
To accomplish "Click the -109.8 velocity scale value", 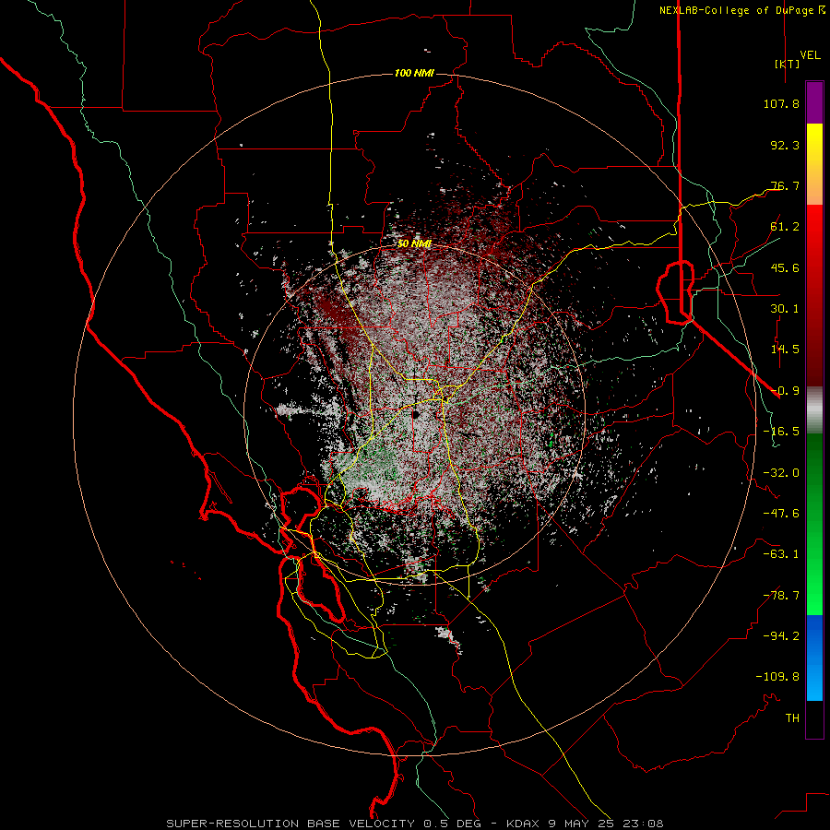I will pyautogui.click(x=777, y=677).
